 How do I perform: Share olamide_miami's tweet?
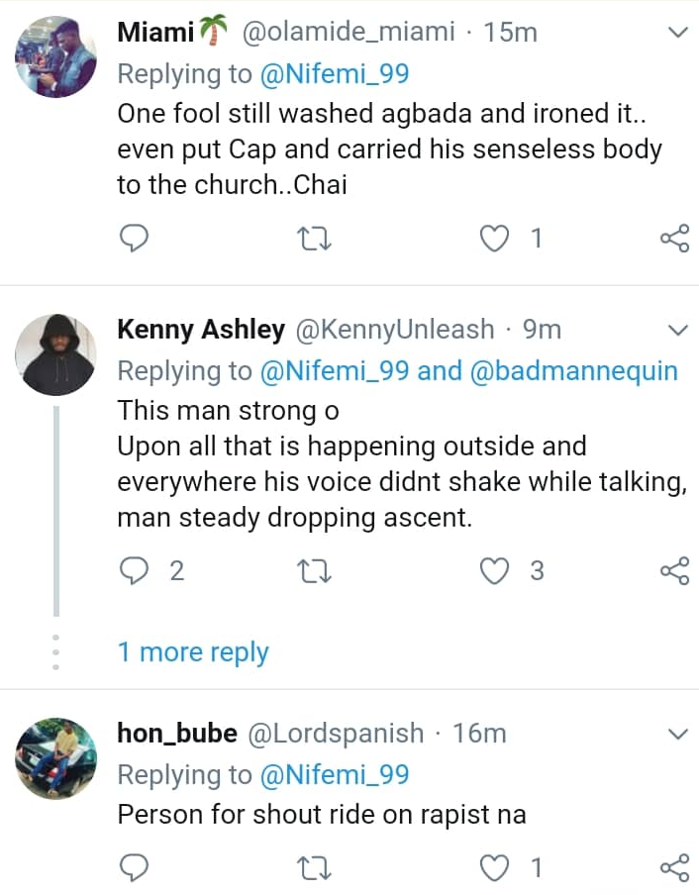pos(674,238)
